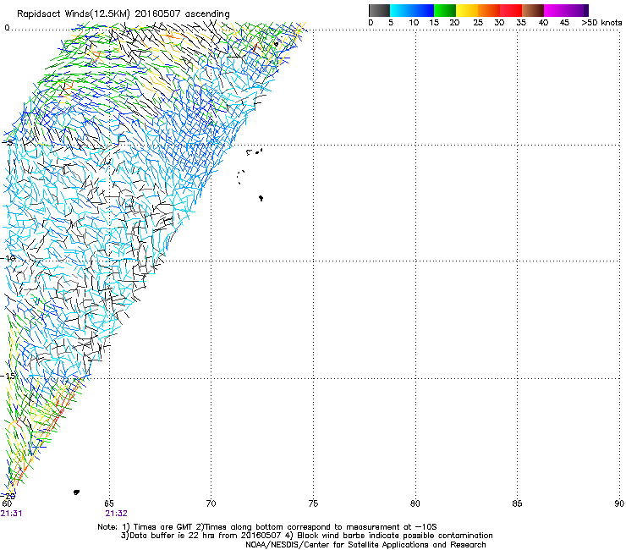Click the '65' longitude axis label

[x=109, y=503]
